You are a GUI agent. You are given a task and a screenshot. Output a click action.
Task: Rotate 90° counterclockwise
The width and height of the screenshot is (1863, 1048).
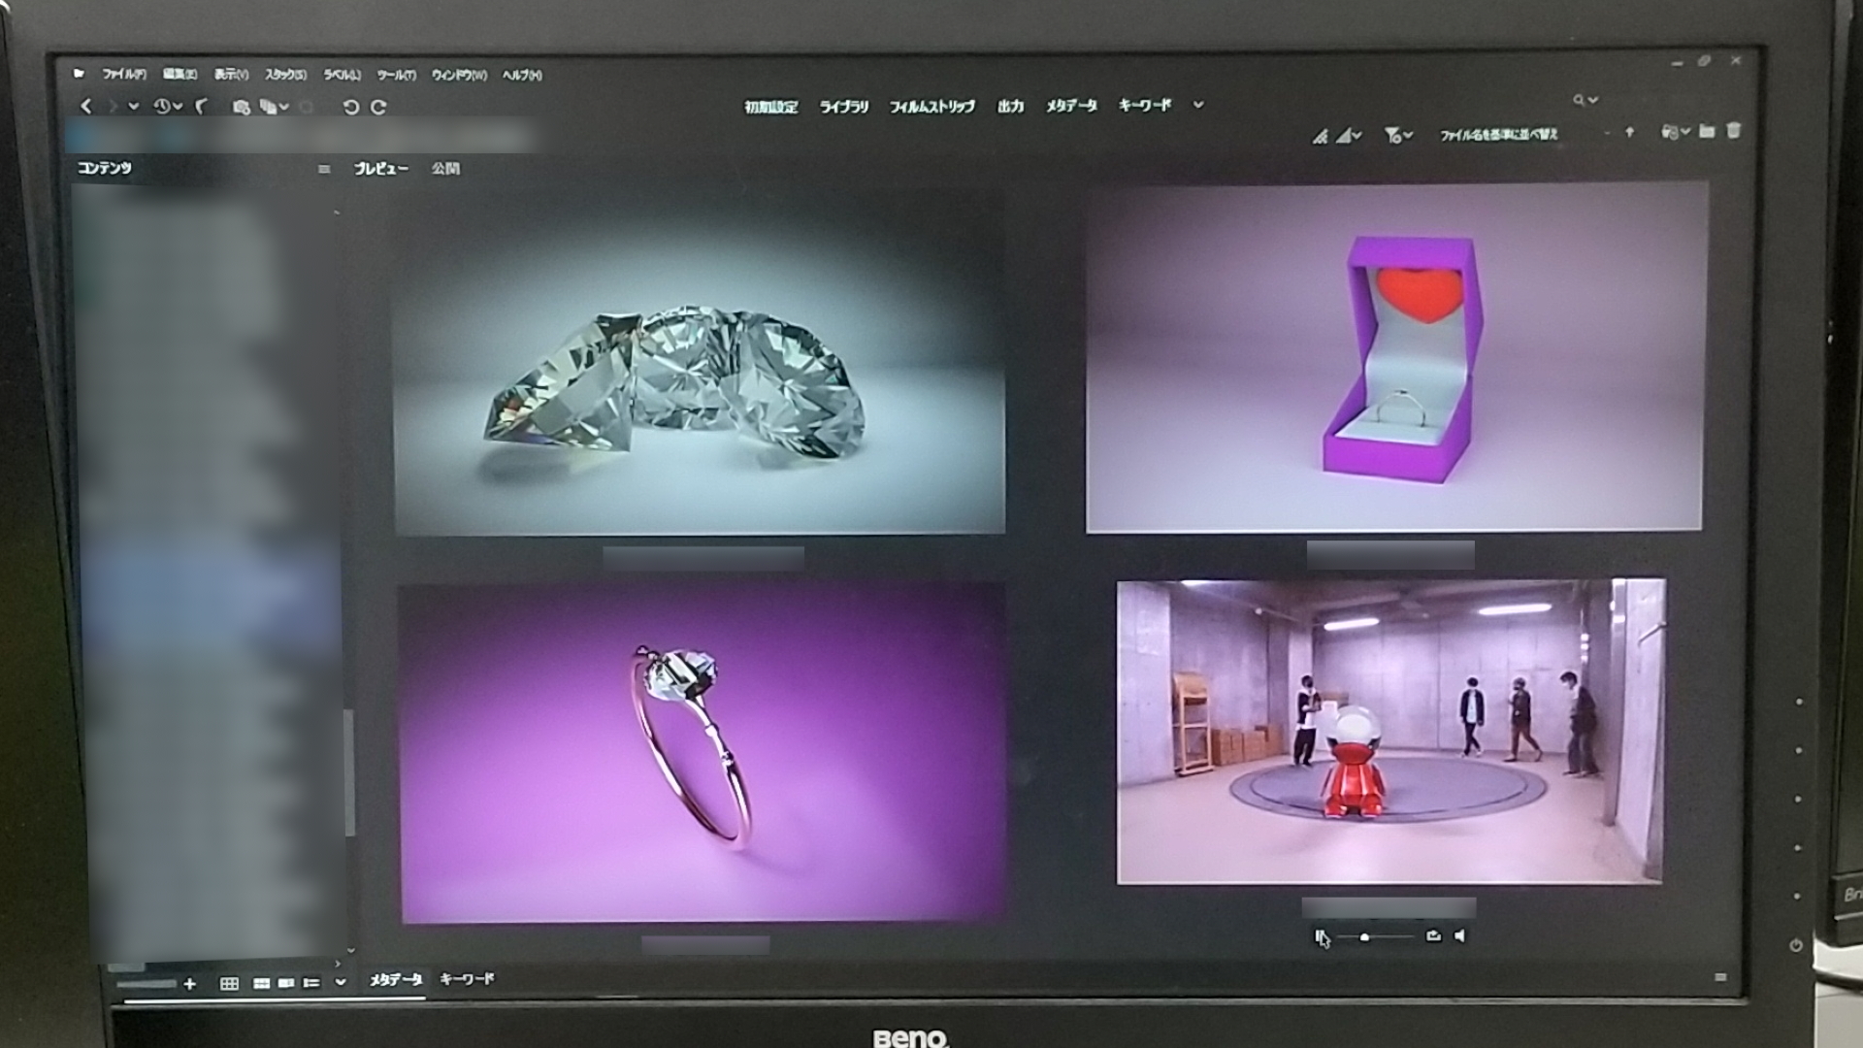[351, 107]
